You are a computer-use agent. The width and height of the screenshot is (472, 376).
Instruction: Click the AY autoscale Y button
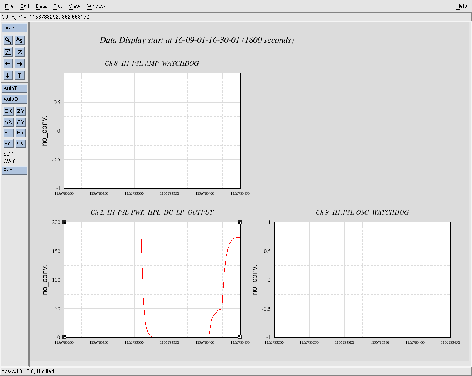click(21, 122)
